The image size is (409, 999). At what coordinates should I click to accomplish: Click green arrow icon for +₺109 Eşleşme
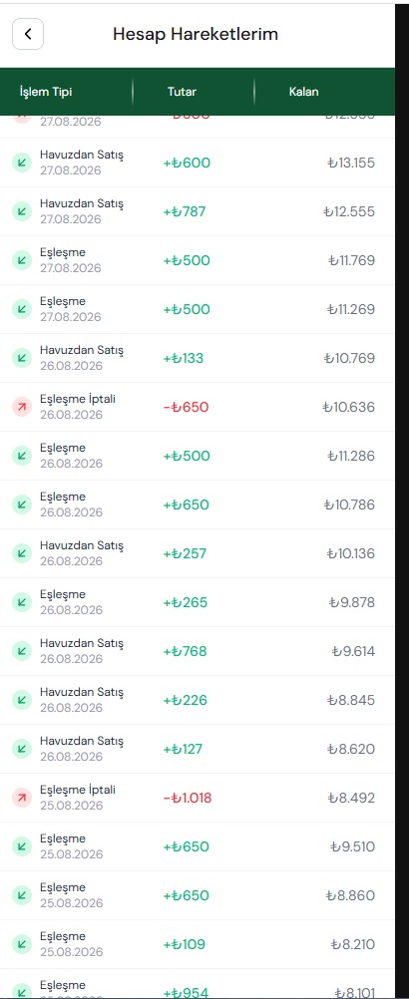(x=22, y=944)
